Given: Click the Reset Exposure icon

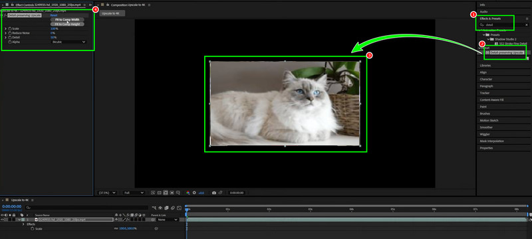Looking at the screenshot, I should pos(194,193).
